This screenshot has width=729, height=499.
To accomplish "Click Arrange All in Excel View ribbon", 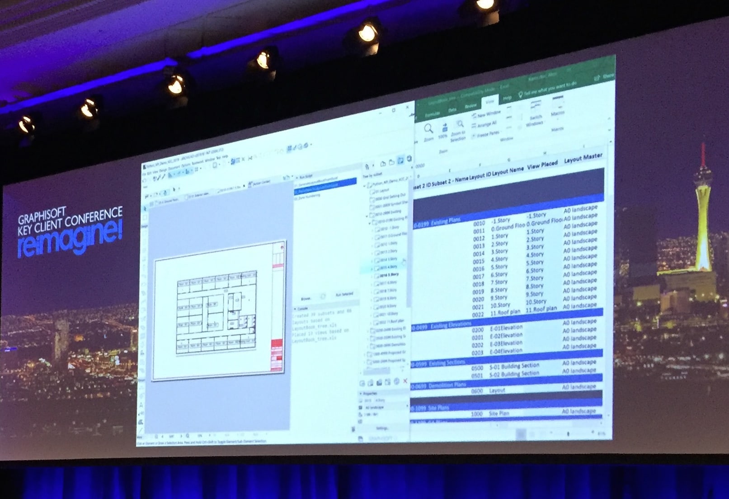I will coord(484,124).
